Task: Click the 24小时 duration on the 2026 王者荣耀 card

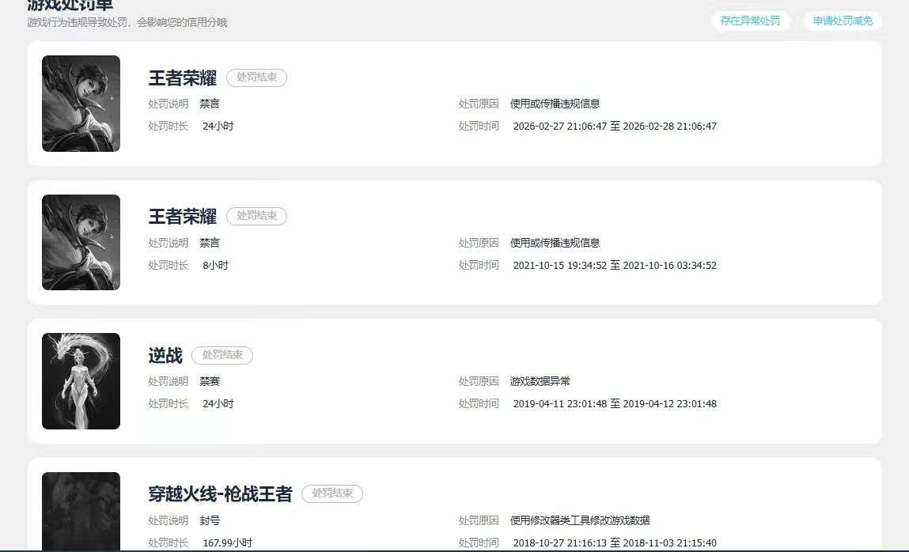Action: tap(218, 127)
